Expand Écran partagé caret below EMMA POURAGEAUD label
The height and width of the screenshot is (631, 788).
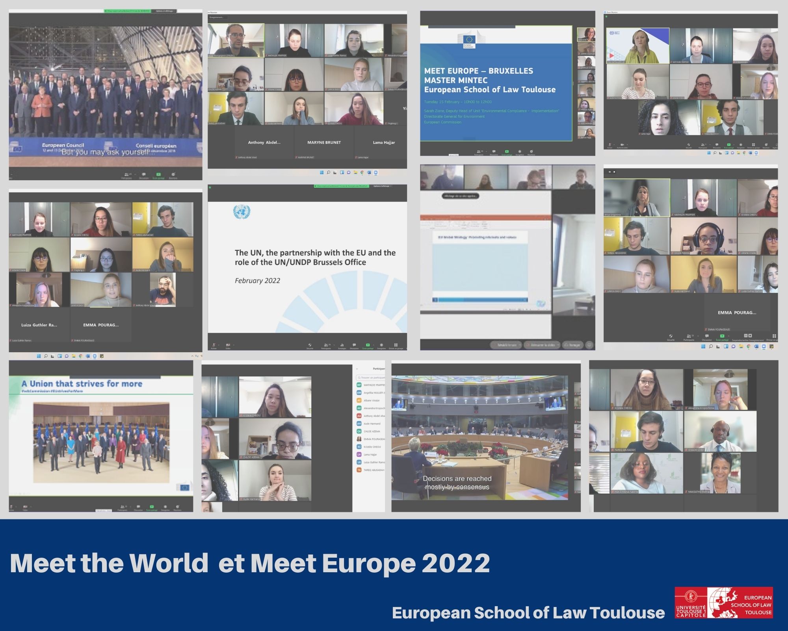click(729, 336)
